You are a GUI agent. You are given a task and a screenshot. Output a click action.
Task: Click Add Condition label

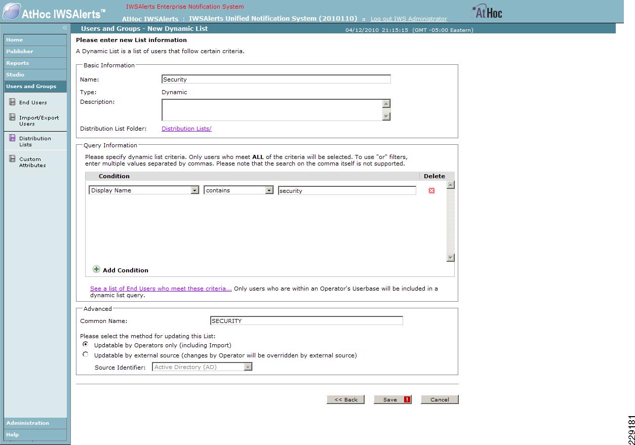coord(126,270)
